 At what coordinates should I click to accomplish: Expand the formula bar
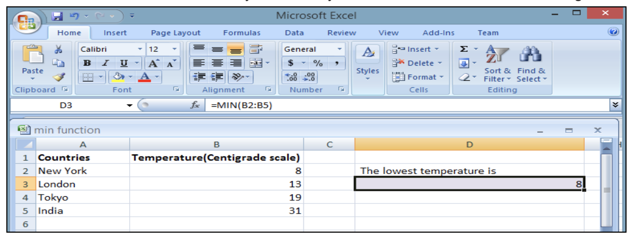click(615, 105)
